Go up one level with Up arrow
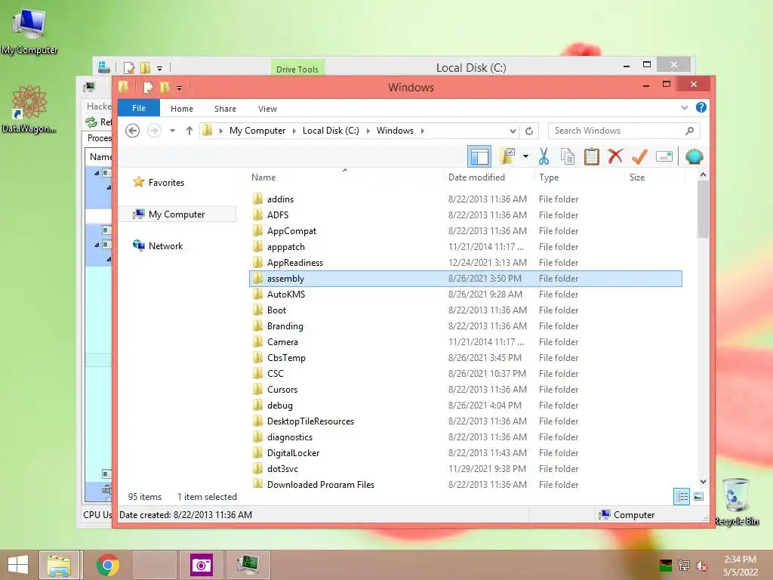Screen dimensions: 773x580 pos(189,131)
